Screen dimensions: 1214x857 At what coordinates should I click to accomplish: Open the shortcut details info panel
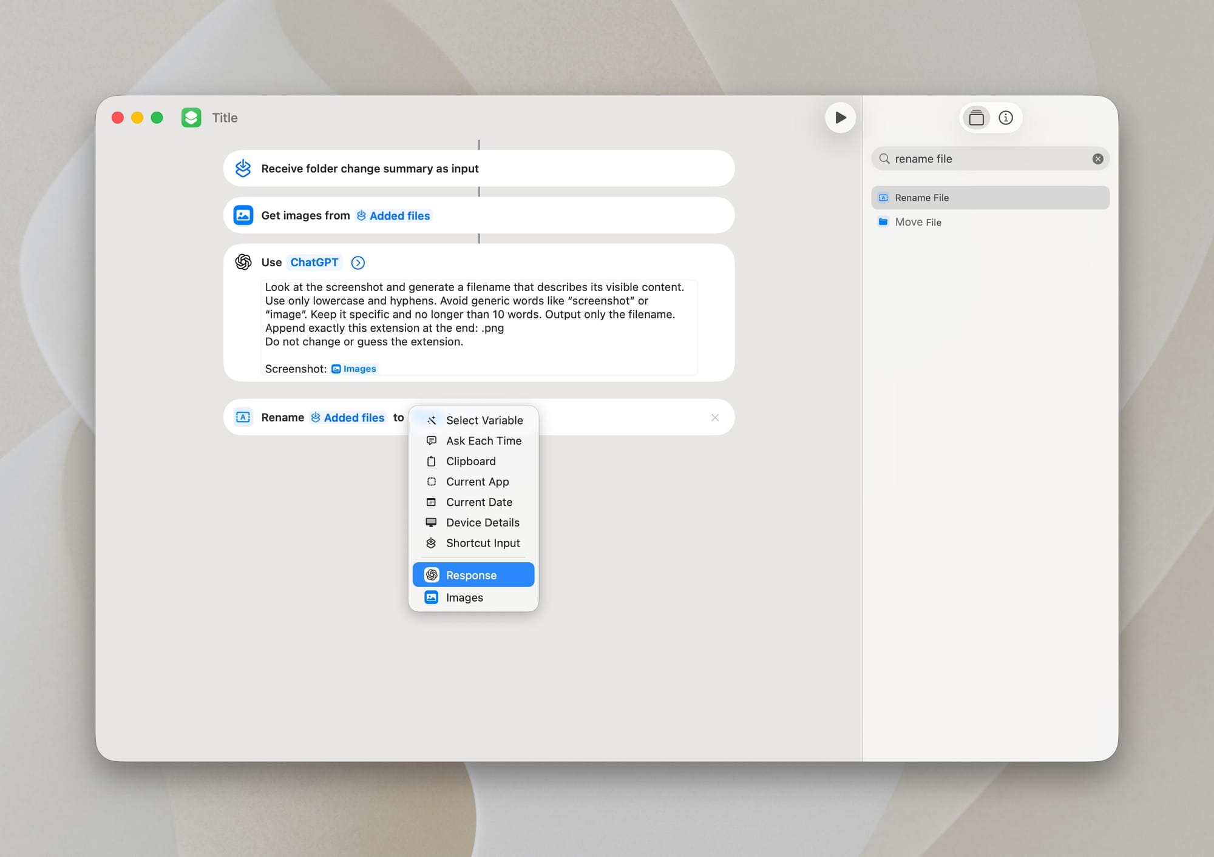click(x=1006, y=117)
